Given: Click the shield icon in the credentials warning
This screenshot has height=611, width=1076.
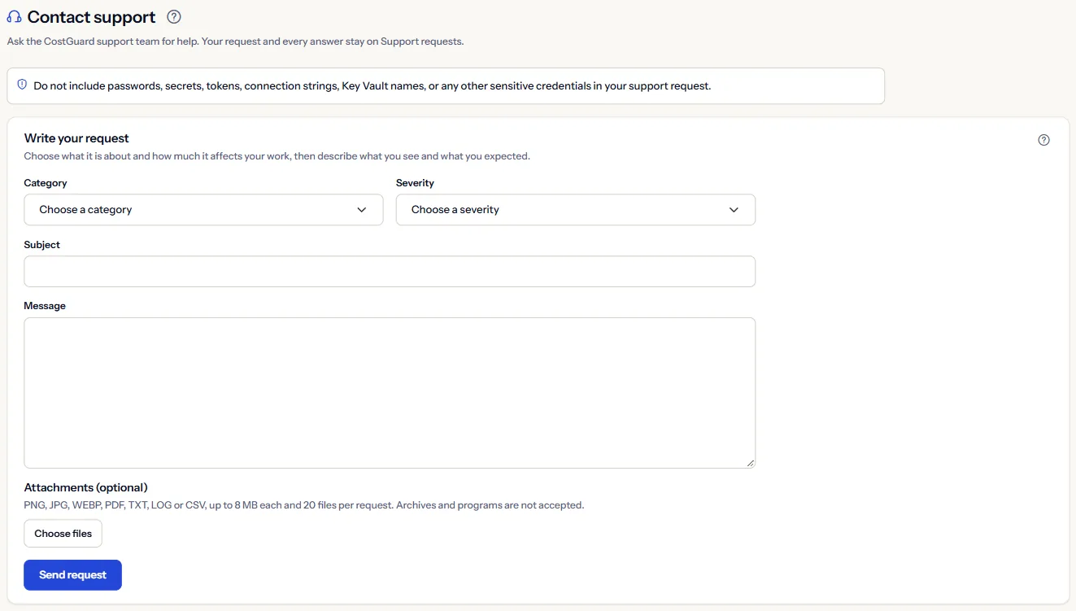Looking at the screenshot, I should coord(22,85).
